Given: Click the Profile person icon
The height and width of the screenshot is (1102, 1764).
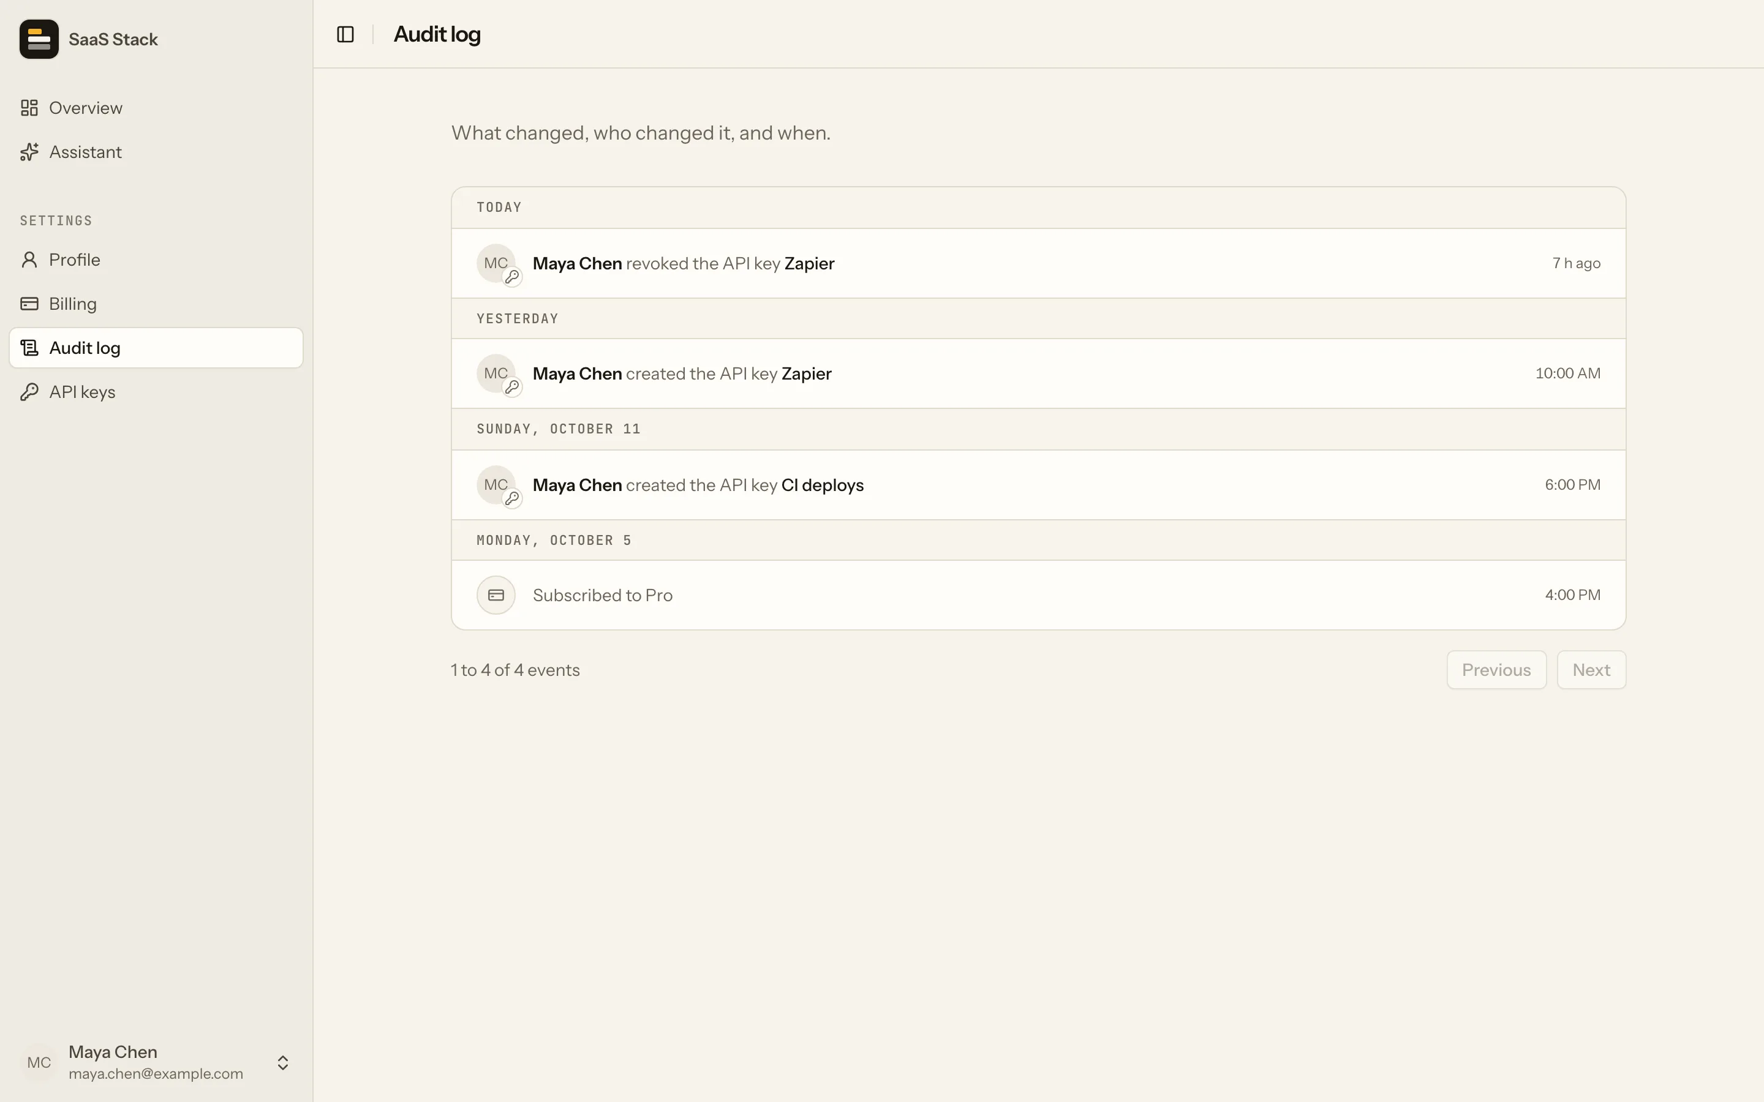Looking at the screenshot, I should [x=29, y=260].
